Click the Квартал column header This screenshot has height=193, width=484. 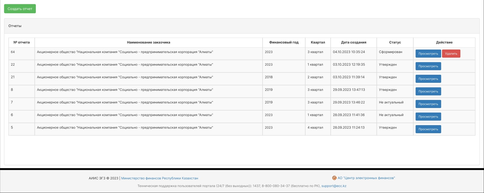tap(318, 42)
